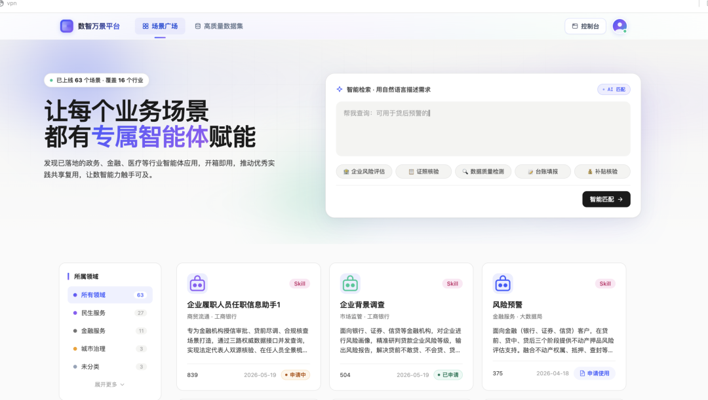Open the 企业背景调查 card title
This screenshot has width=708, height=400.
(362, 305)
